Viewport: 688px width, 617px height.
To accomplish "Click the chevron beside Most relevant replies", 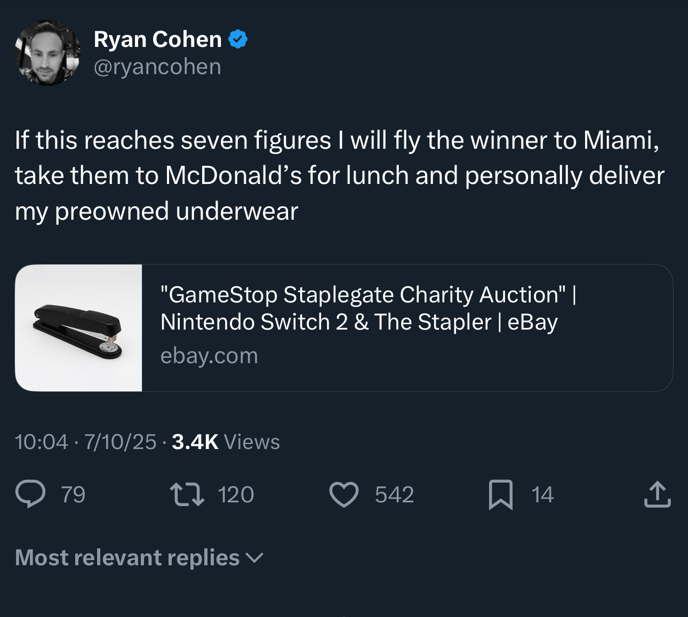I will (254, 558).
